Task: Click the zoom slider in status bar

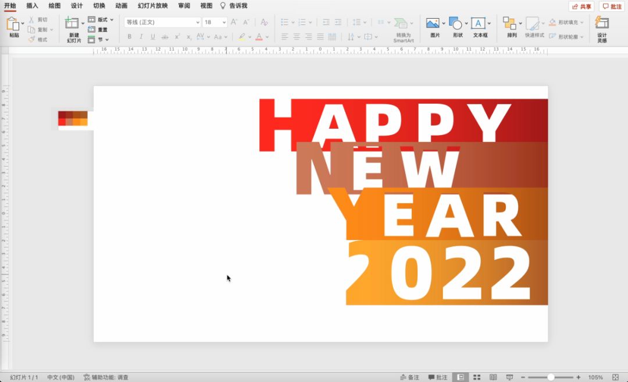Action: [x=550, y=377]
